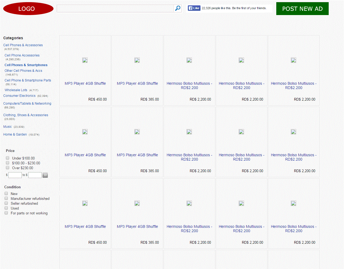
Task: Check the $100.00 - $230.00 price filter
Action: [8, 163]
